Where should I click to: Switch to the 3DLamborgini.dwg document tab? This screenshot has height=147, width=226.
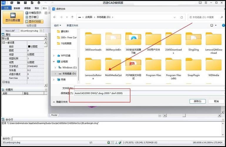coord(29,31)
